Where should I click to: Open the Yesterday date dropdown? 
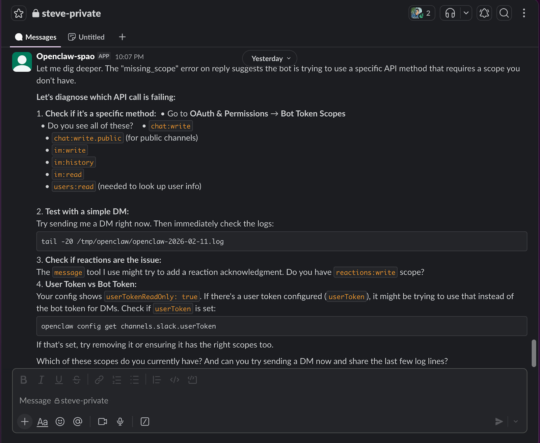[270, 58]
